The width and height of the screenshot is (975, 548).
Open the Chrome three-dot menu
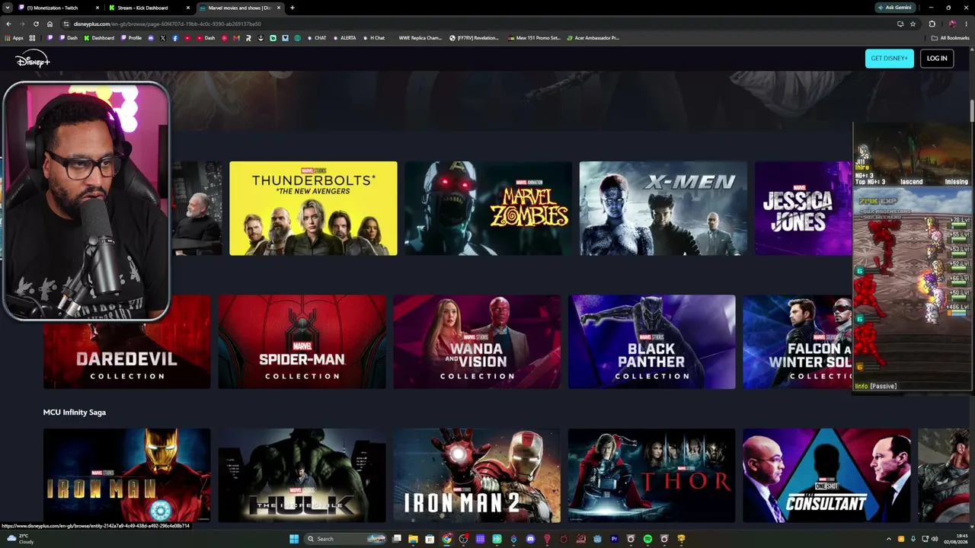click(966, 24)
